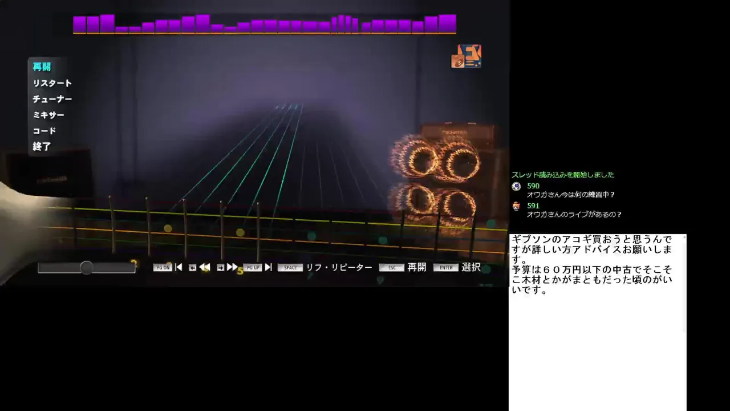Viewport: 730px width, 411px height.
Task: Click the white text panel's vertical scrollbar
Action: coord(684,323)
